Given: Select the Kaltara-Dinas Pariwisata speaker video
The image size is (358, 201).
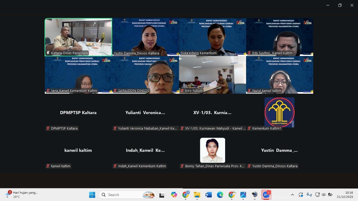Looking at the screenshot, I should (78, 35).
